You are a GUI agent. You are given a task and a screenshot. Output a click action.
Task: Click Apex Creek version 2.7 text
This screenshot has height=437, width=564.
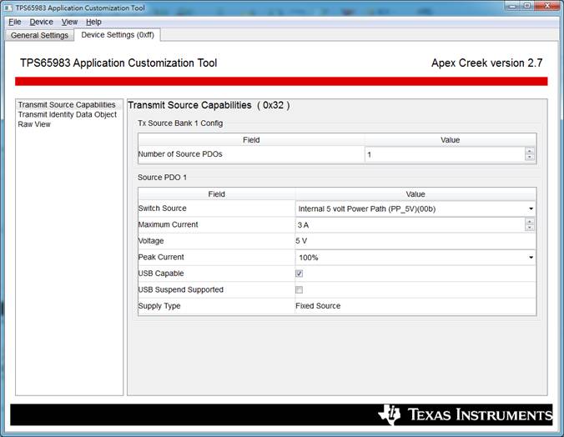486,63
